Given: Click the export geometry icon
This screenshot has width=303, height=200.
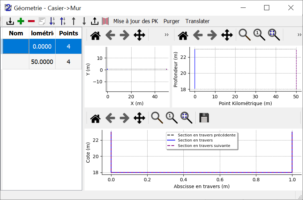Looking at the screenshot, I should 94,21.
